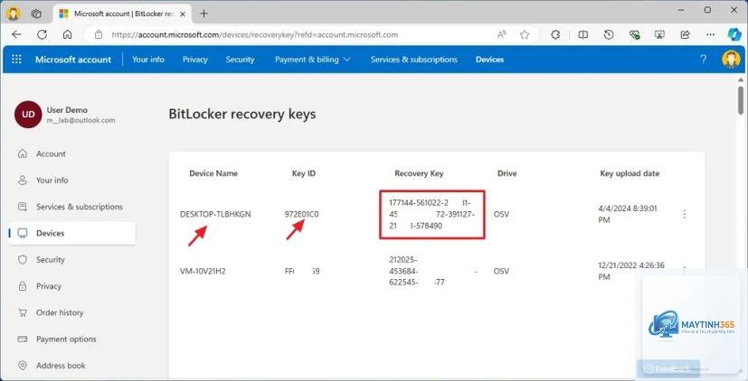Open browser settings and more menu
The width and height of the screenshot is (748, 381).
coord(710,34)
